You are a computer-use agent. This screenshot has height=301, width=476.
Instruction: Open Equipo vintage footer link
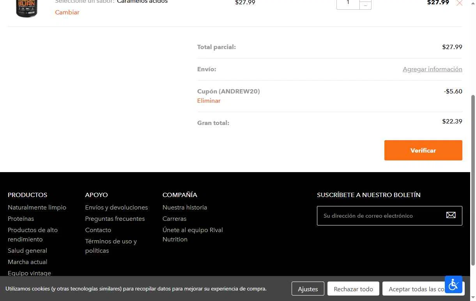[29, 273]
